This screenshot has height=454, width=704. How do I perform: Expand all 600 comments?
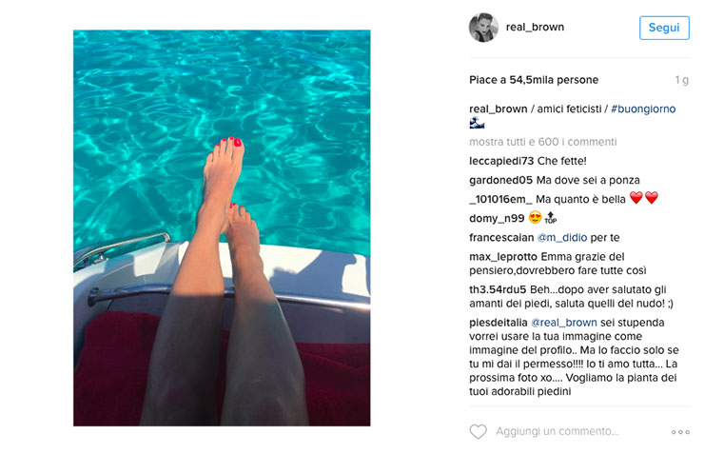point(542,142)
